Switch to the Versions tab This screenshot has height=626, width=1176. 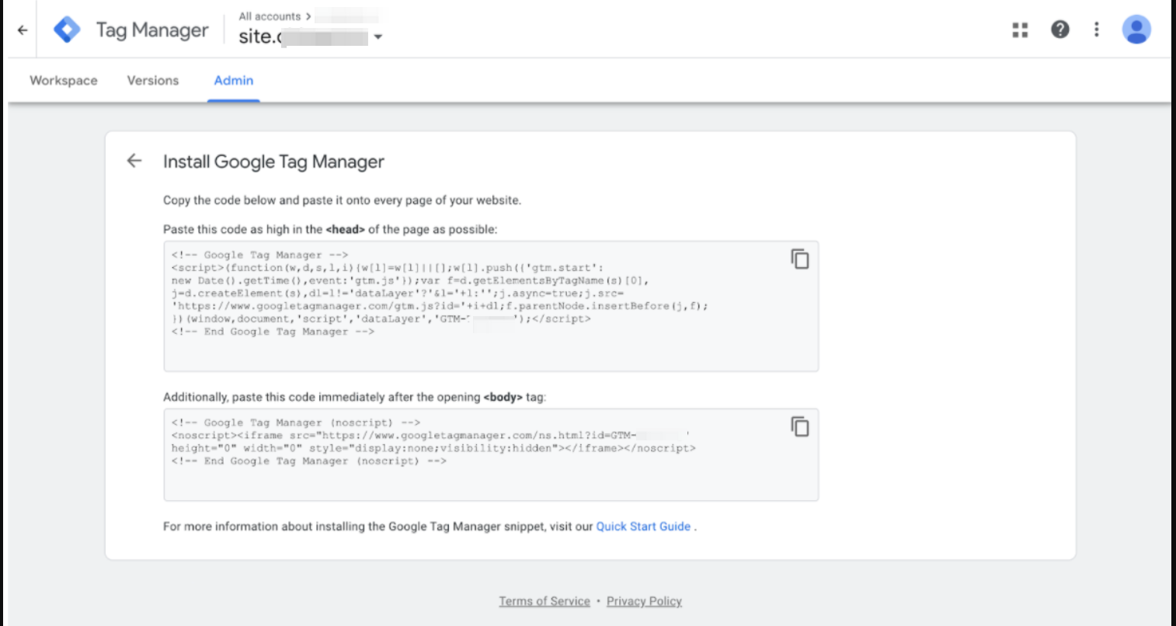pyautogui.click(x=152, y=80)
